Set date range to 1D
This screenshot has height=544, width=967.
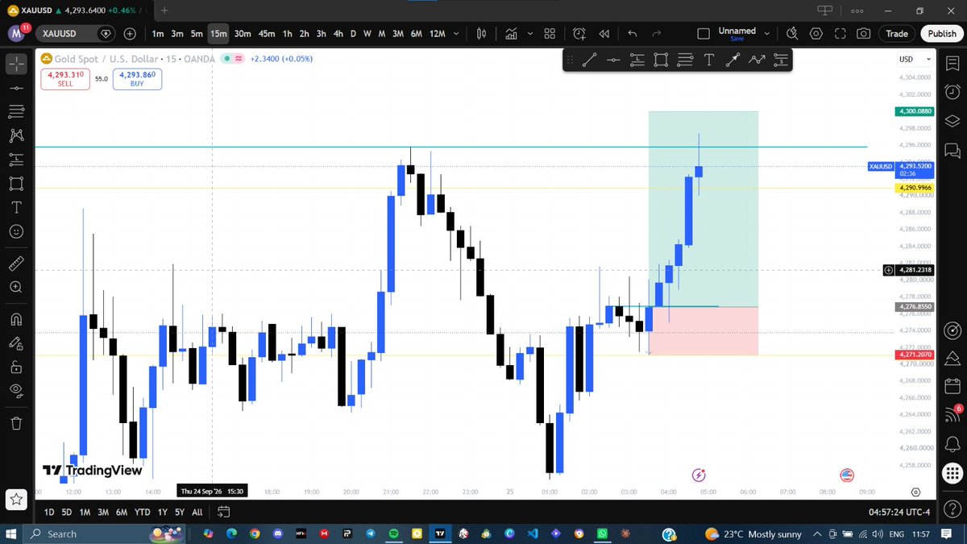point(49,512)
